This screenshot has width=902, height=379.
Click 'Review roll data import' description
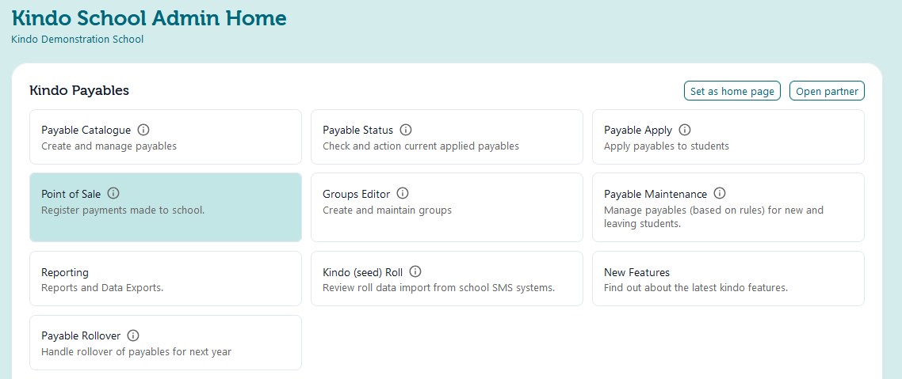(x=439, y=288)
